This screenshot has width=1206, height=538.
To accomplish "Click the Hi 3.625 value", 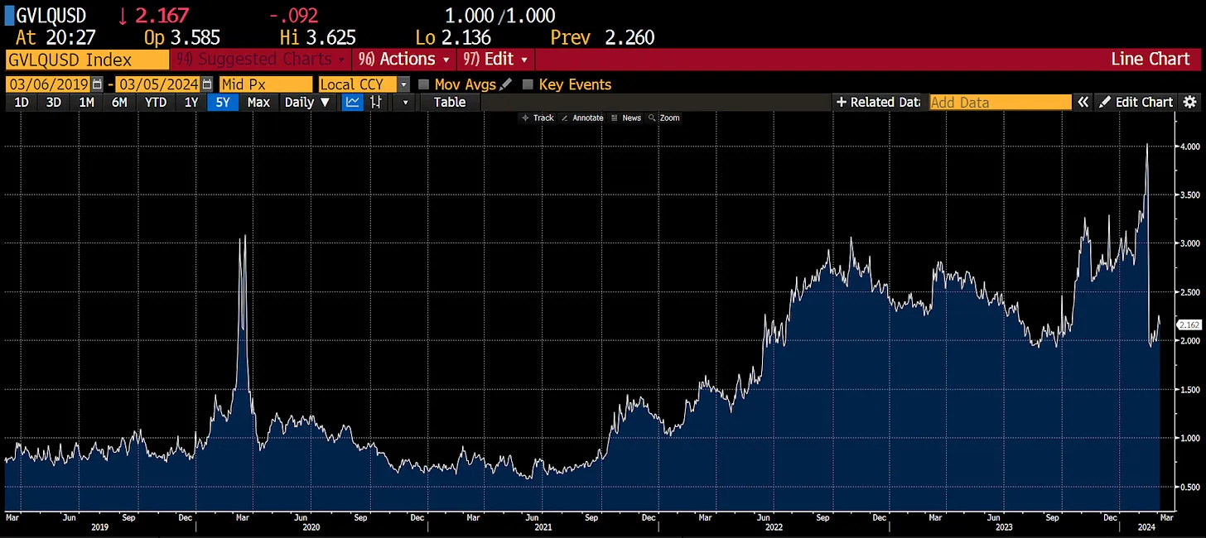I will coord(318,37).
